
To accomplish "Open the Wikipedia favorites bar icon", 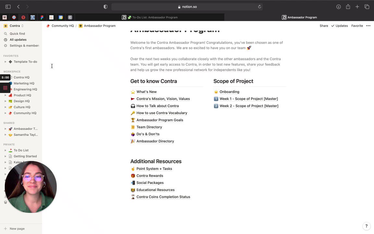I will (5, 17).
